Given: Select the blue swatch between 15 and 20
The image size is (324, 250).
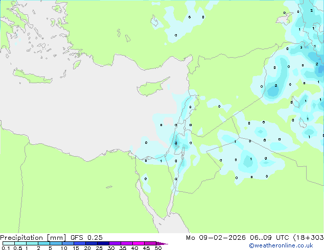Looking at the screenshot, I should tap(80, 243).
